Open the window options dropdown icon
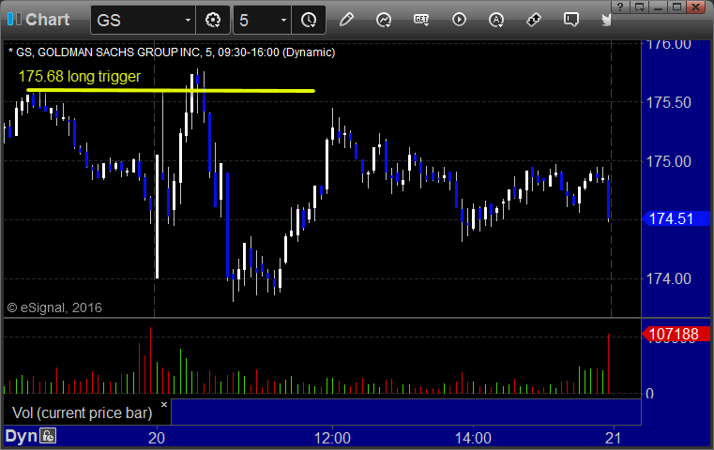The height and width of the screenshot is (450, 714). [640, 7]
